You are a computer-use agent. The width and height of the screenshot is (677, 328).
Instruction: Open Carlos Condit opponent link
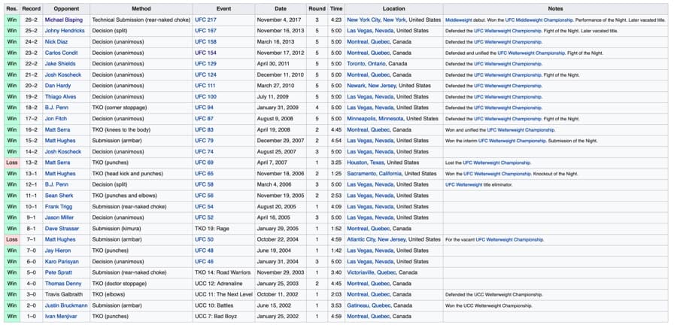60,53
